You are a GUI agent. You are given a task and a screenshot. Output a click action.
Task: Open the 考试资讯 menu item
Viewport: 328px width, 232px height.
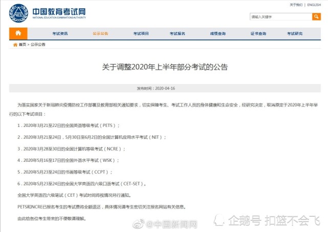click(60, 33)
